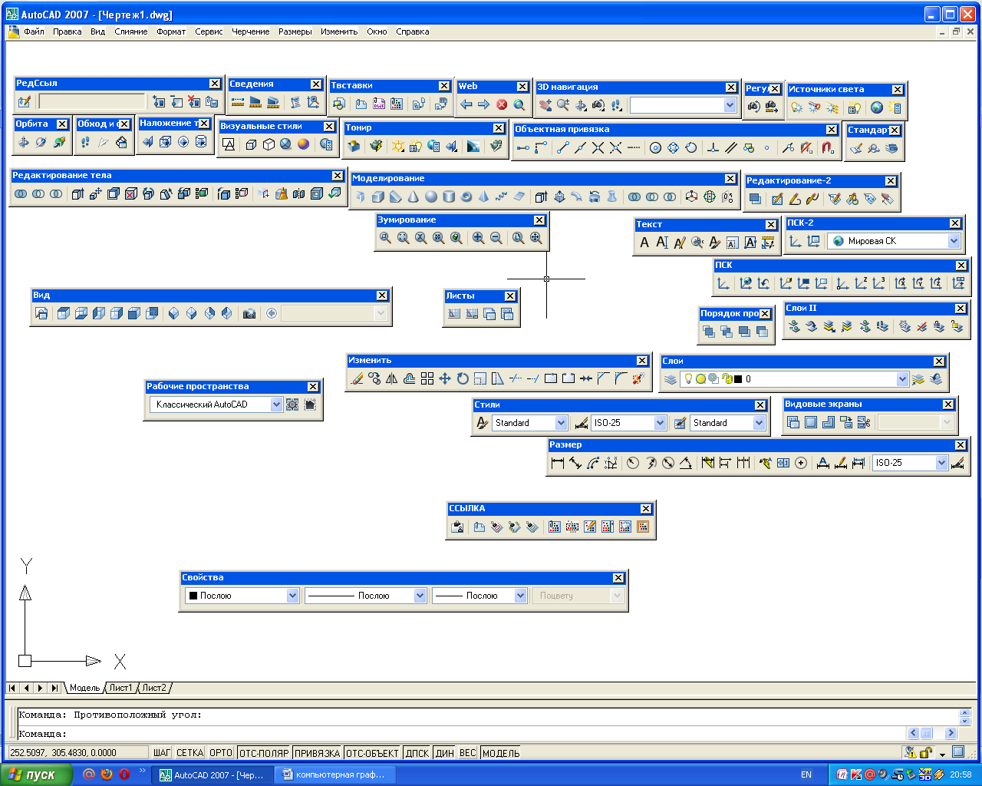Activate 3D pan hand in 3D навигация
982x786 pixels.
544,105
